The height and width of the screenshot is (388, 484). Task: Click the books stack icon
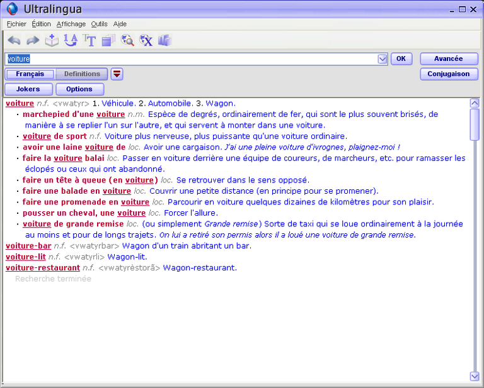pyautogui.click(x=164, y=40)
